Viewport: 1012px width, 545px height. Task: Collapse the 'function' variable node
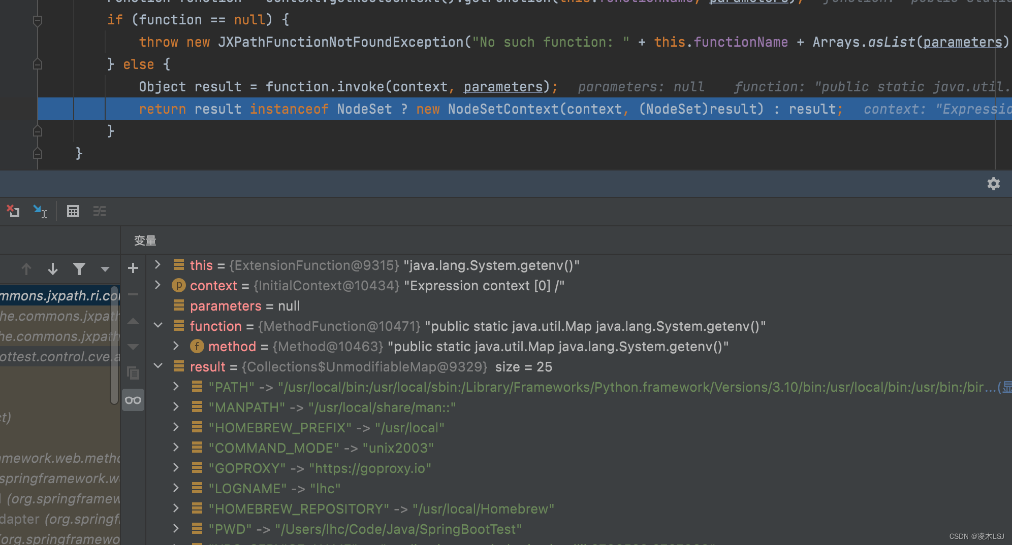click(158, 325)
